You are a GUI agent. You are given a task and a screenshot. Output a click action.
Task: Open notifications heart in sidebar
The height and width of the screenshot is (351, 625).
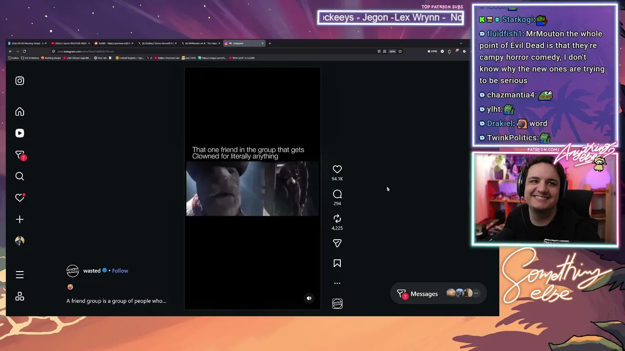(x=20, y=197)
